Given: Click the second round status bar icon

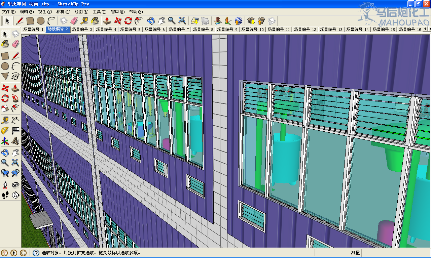Looking at the screenshot, I should click(x=14, y=253).
